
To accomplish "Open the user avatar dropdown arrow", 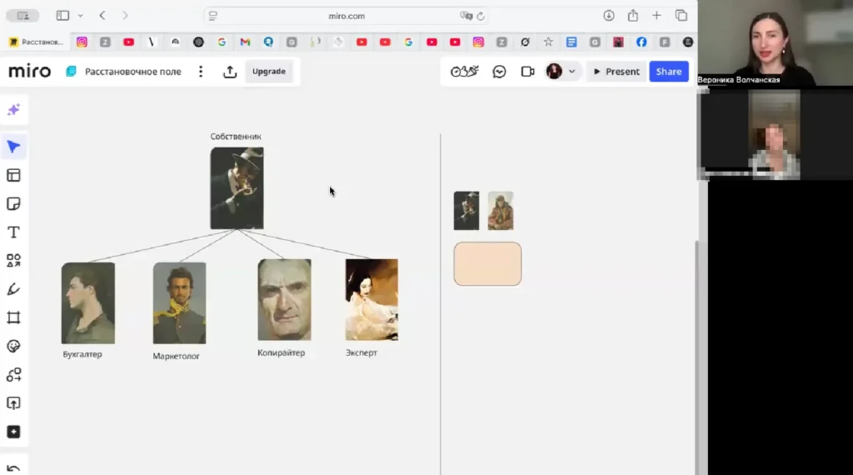I will pos(571,72).
